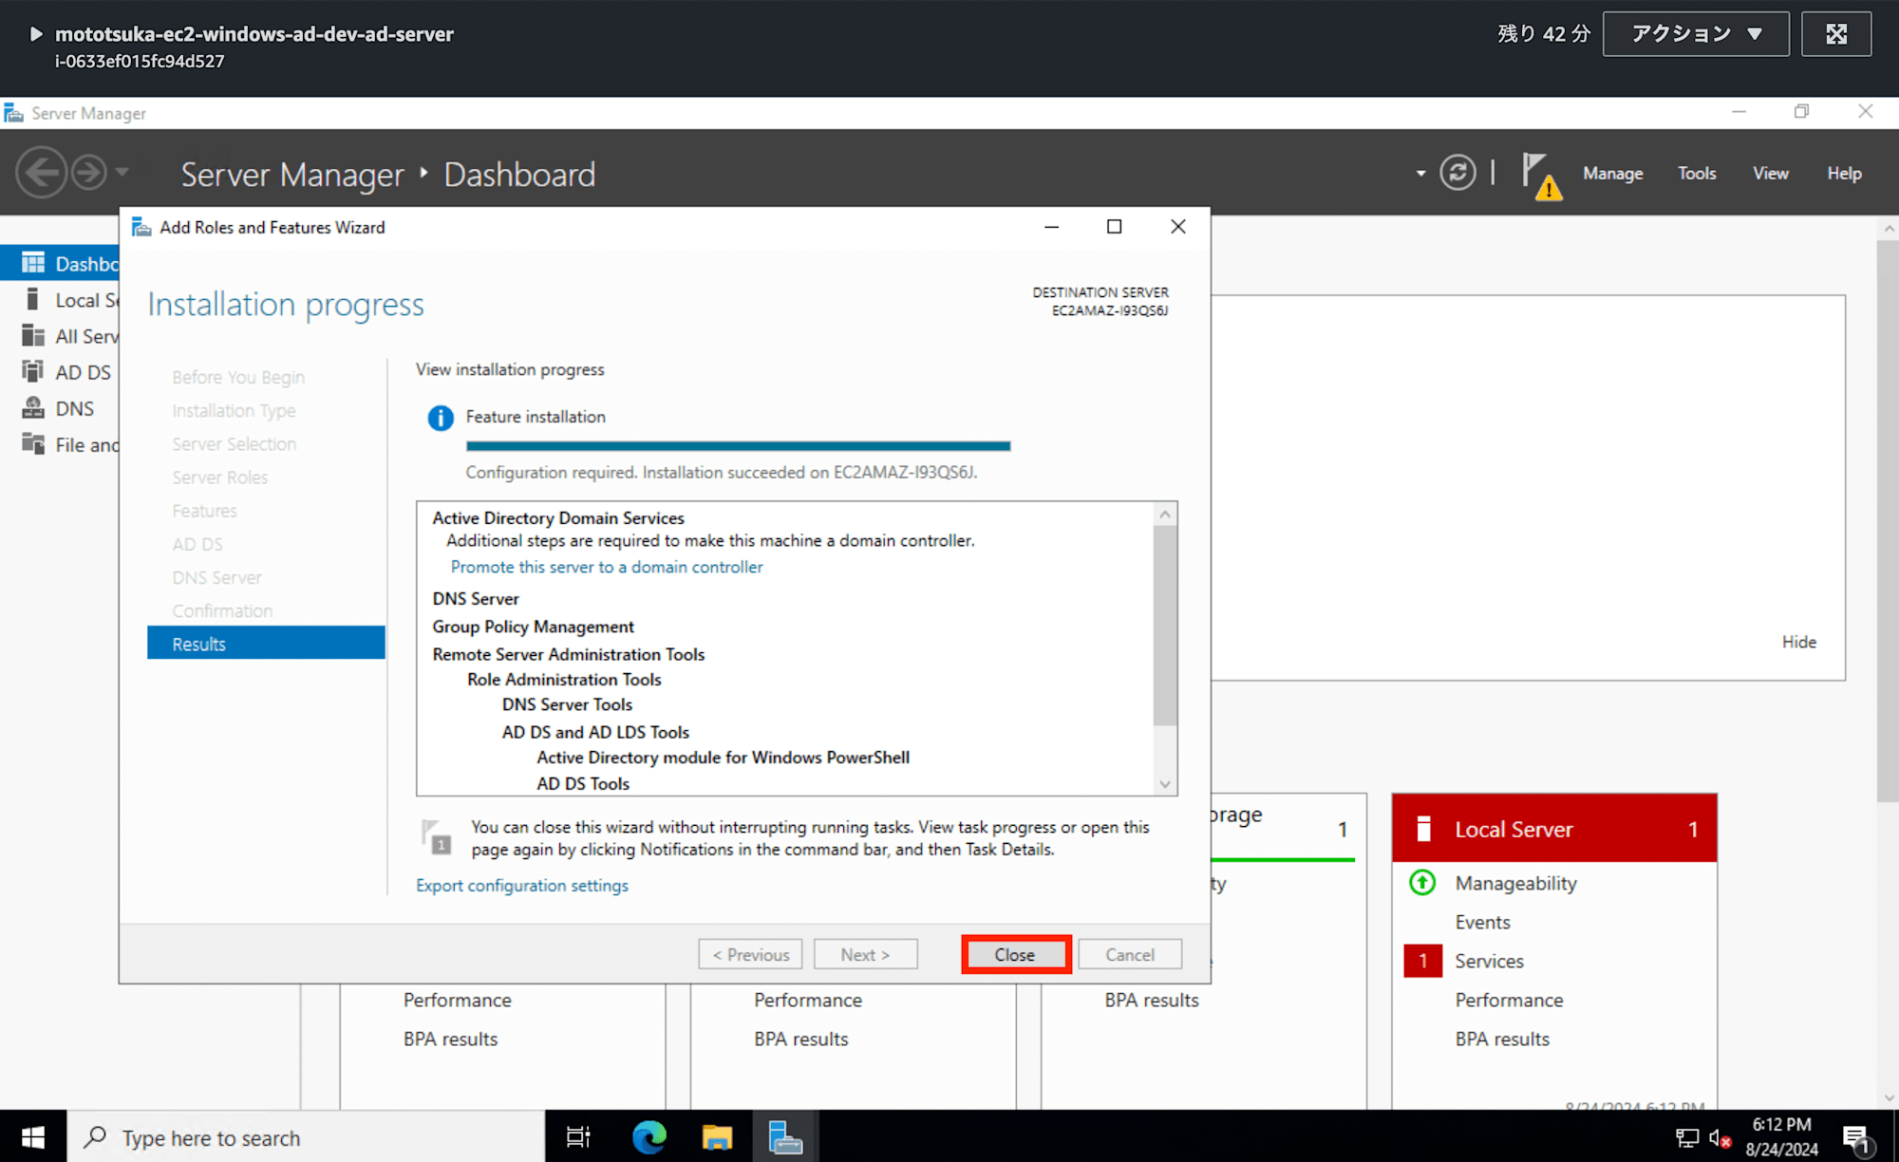1899x1162 pixels.
Task: Click the feature installation progress bar
Action: tap(738, 445)
